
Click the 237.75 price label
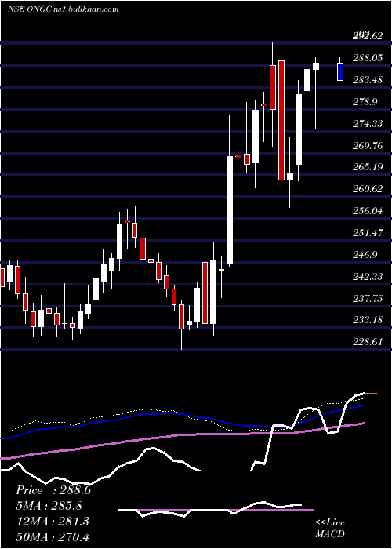(x=368, y=299)
